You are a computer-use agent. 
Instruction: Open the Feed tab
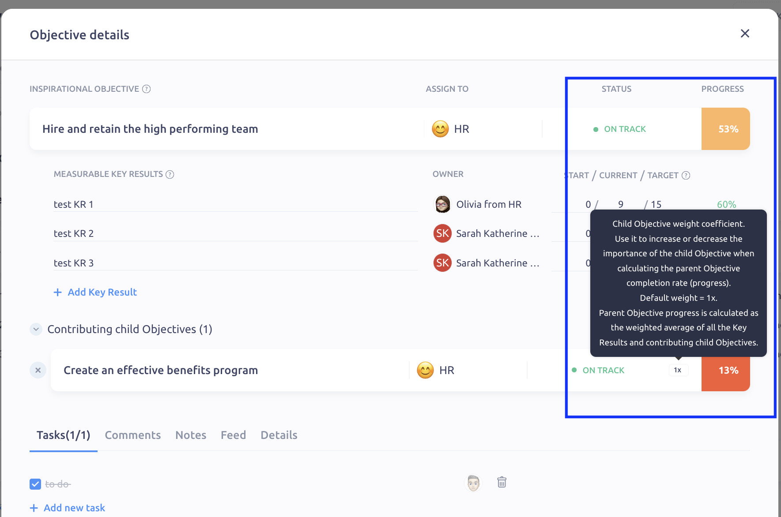234,435
